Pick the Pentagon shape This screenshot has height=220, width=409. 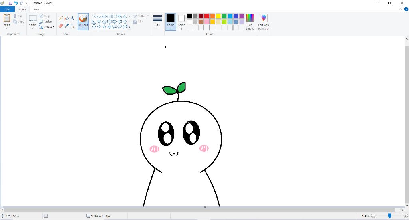point(104,22)
